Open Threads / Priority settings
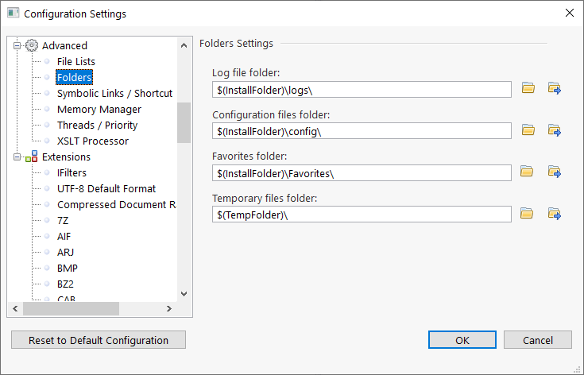The width and height of the screenshot is (584, 375). point(97,126)
